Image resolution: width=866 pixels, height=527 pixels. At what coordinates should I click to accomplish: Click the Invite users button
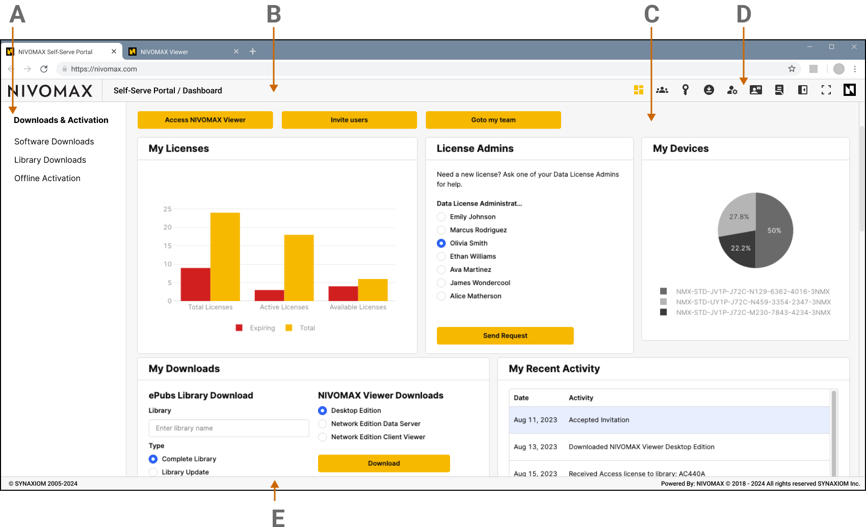point(349,120)
